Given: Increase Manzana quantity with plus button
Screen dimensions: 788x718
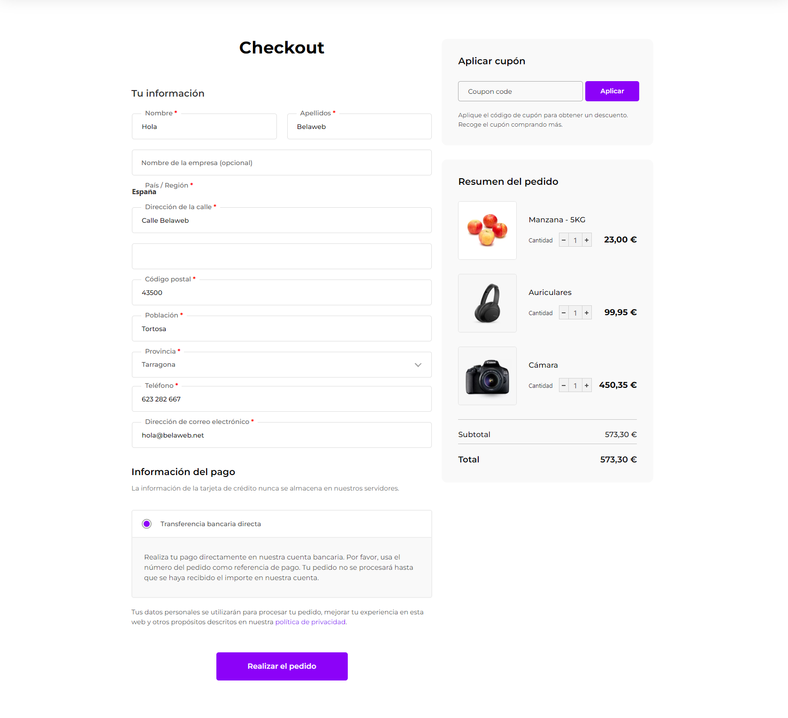Looking at the screenshot, I should coord(587,240).
